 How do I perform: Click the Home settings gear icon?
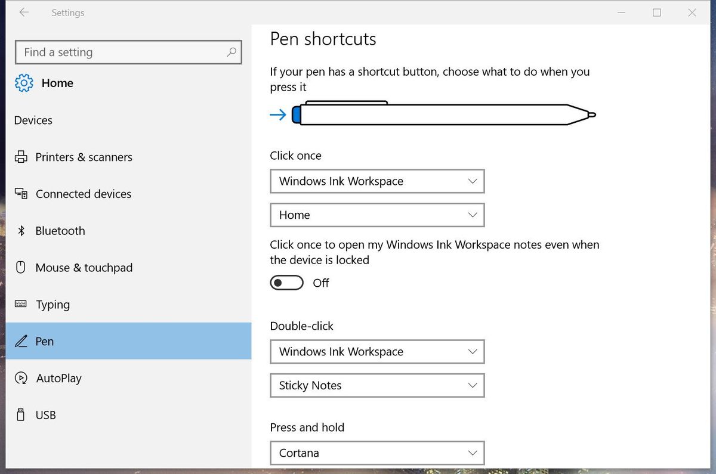pyautogui.click(x=23, y=83)
